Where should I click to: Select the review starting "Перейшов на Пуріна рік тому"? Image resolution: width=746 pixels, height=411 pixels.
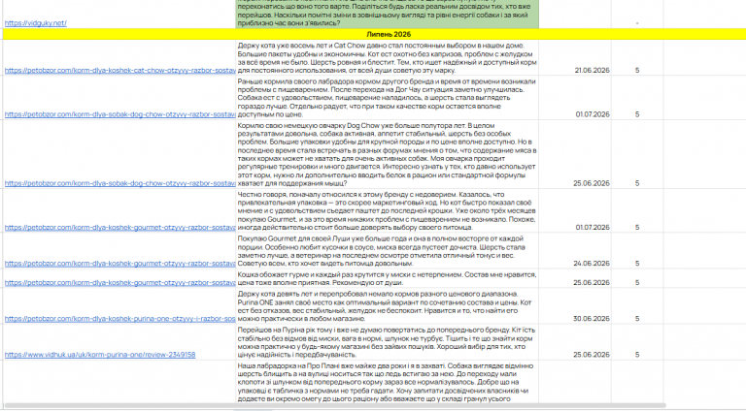388,342
